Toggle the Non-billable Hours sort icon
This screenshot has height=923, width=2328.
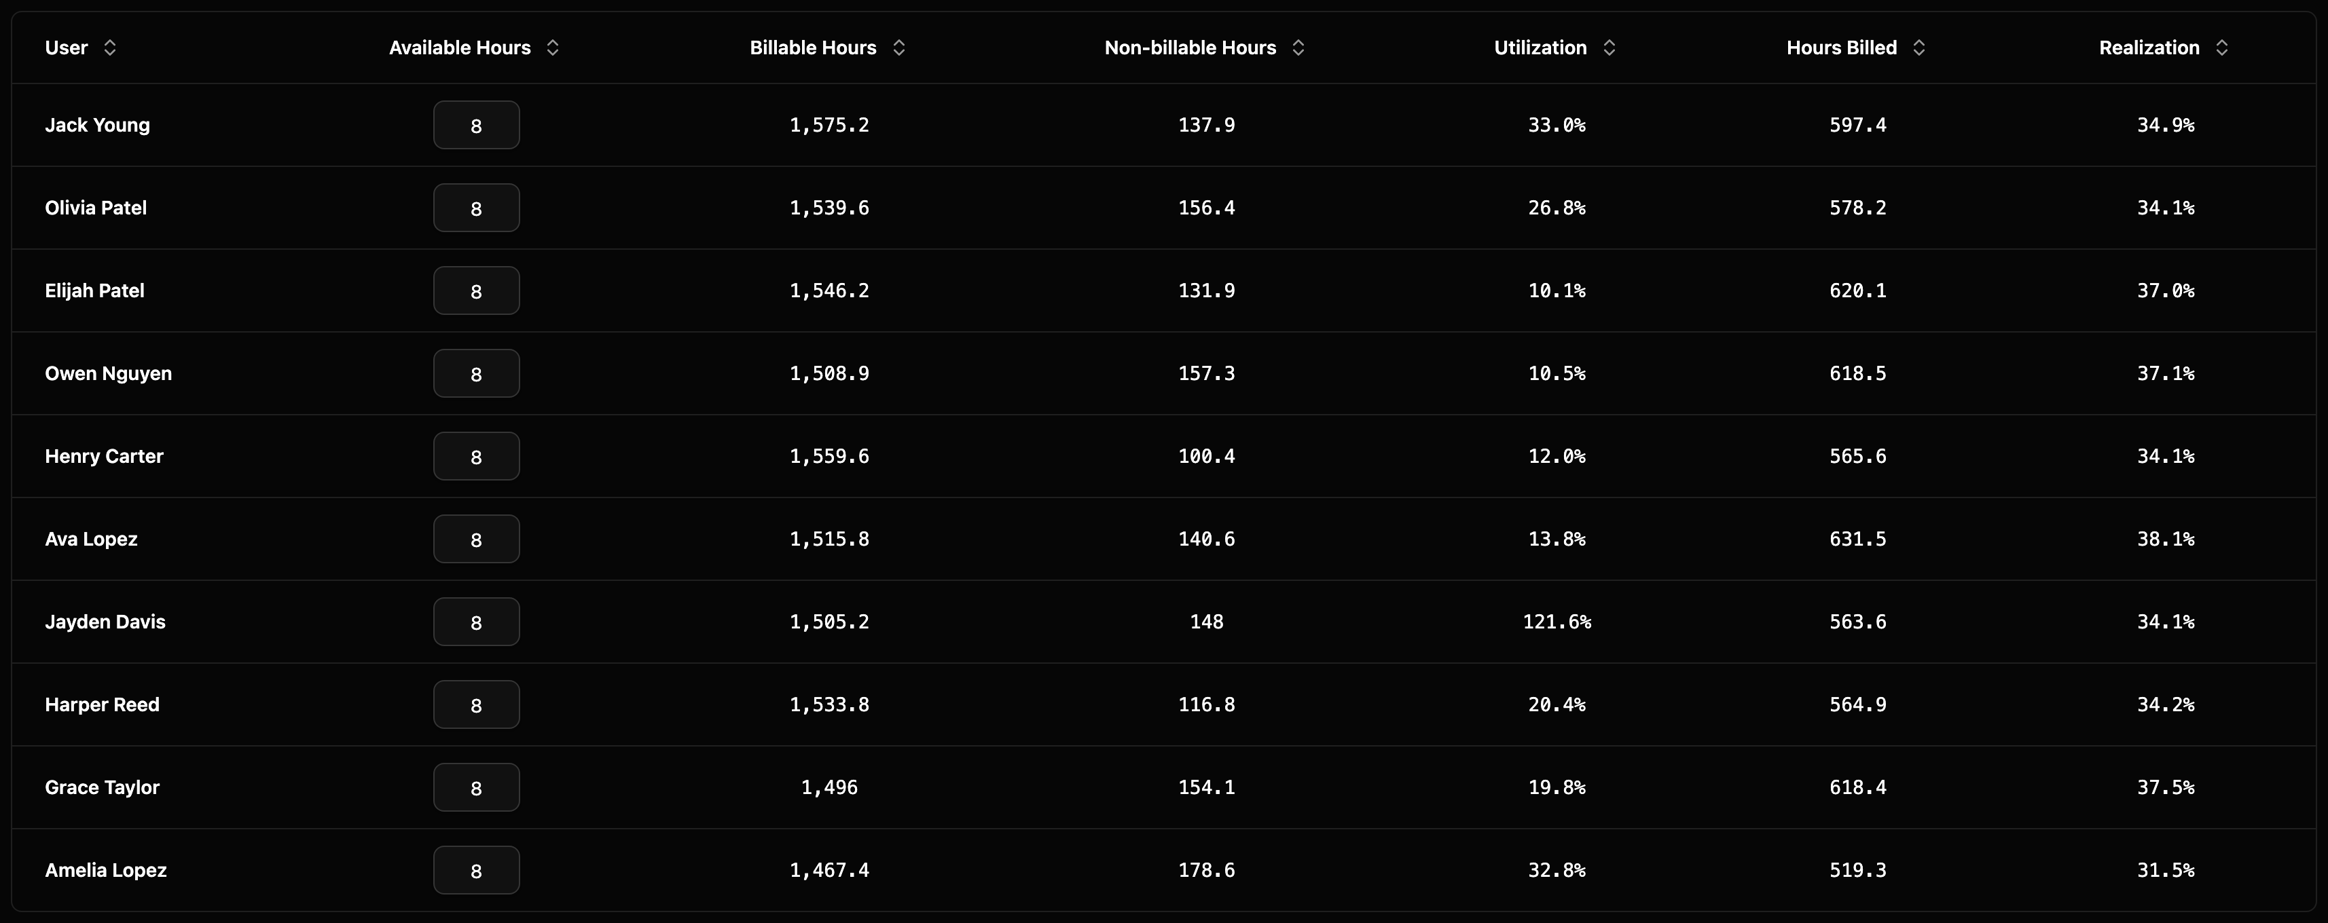(1298, 48)
